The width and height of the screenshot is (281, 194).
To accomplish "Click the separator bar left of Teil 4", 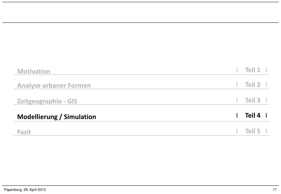I will [x=237, y=115].
